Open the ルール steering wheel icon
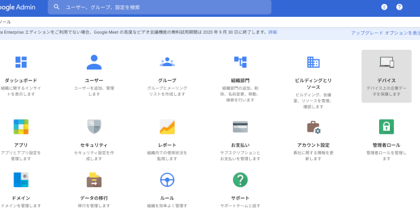Viewport: 420px width, 209px height. pyautogui.click(x=167, y=179)
